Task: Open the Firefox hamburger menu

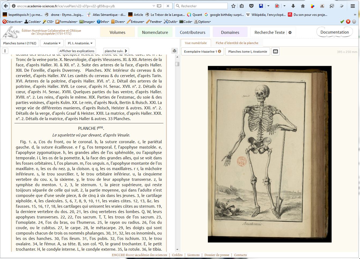Action: 353,6
